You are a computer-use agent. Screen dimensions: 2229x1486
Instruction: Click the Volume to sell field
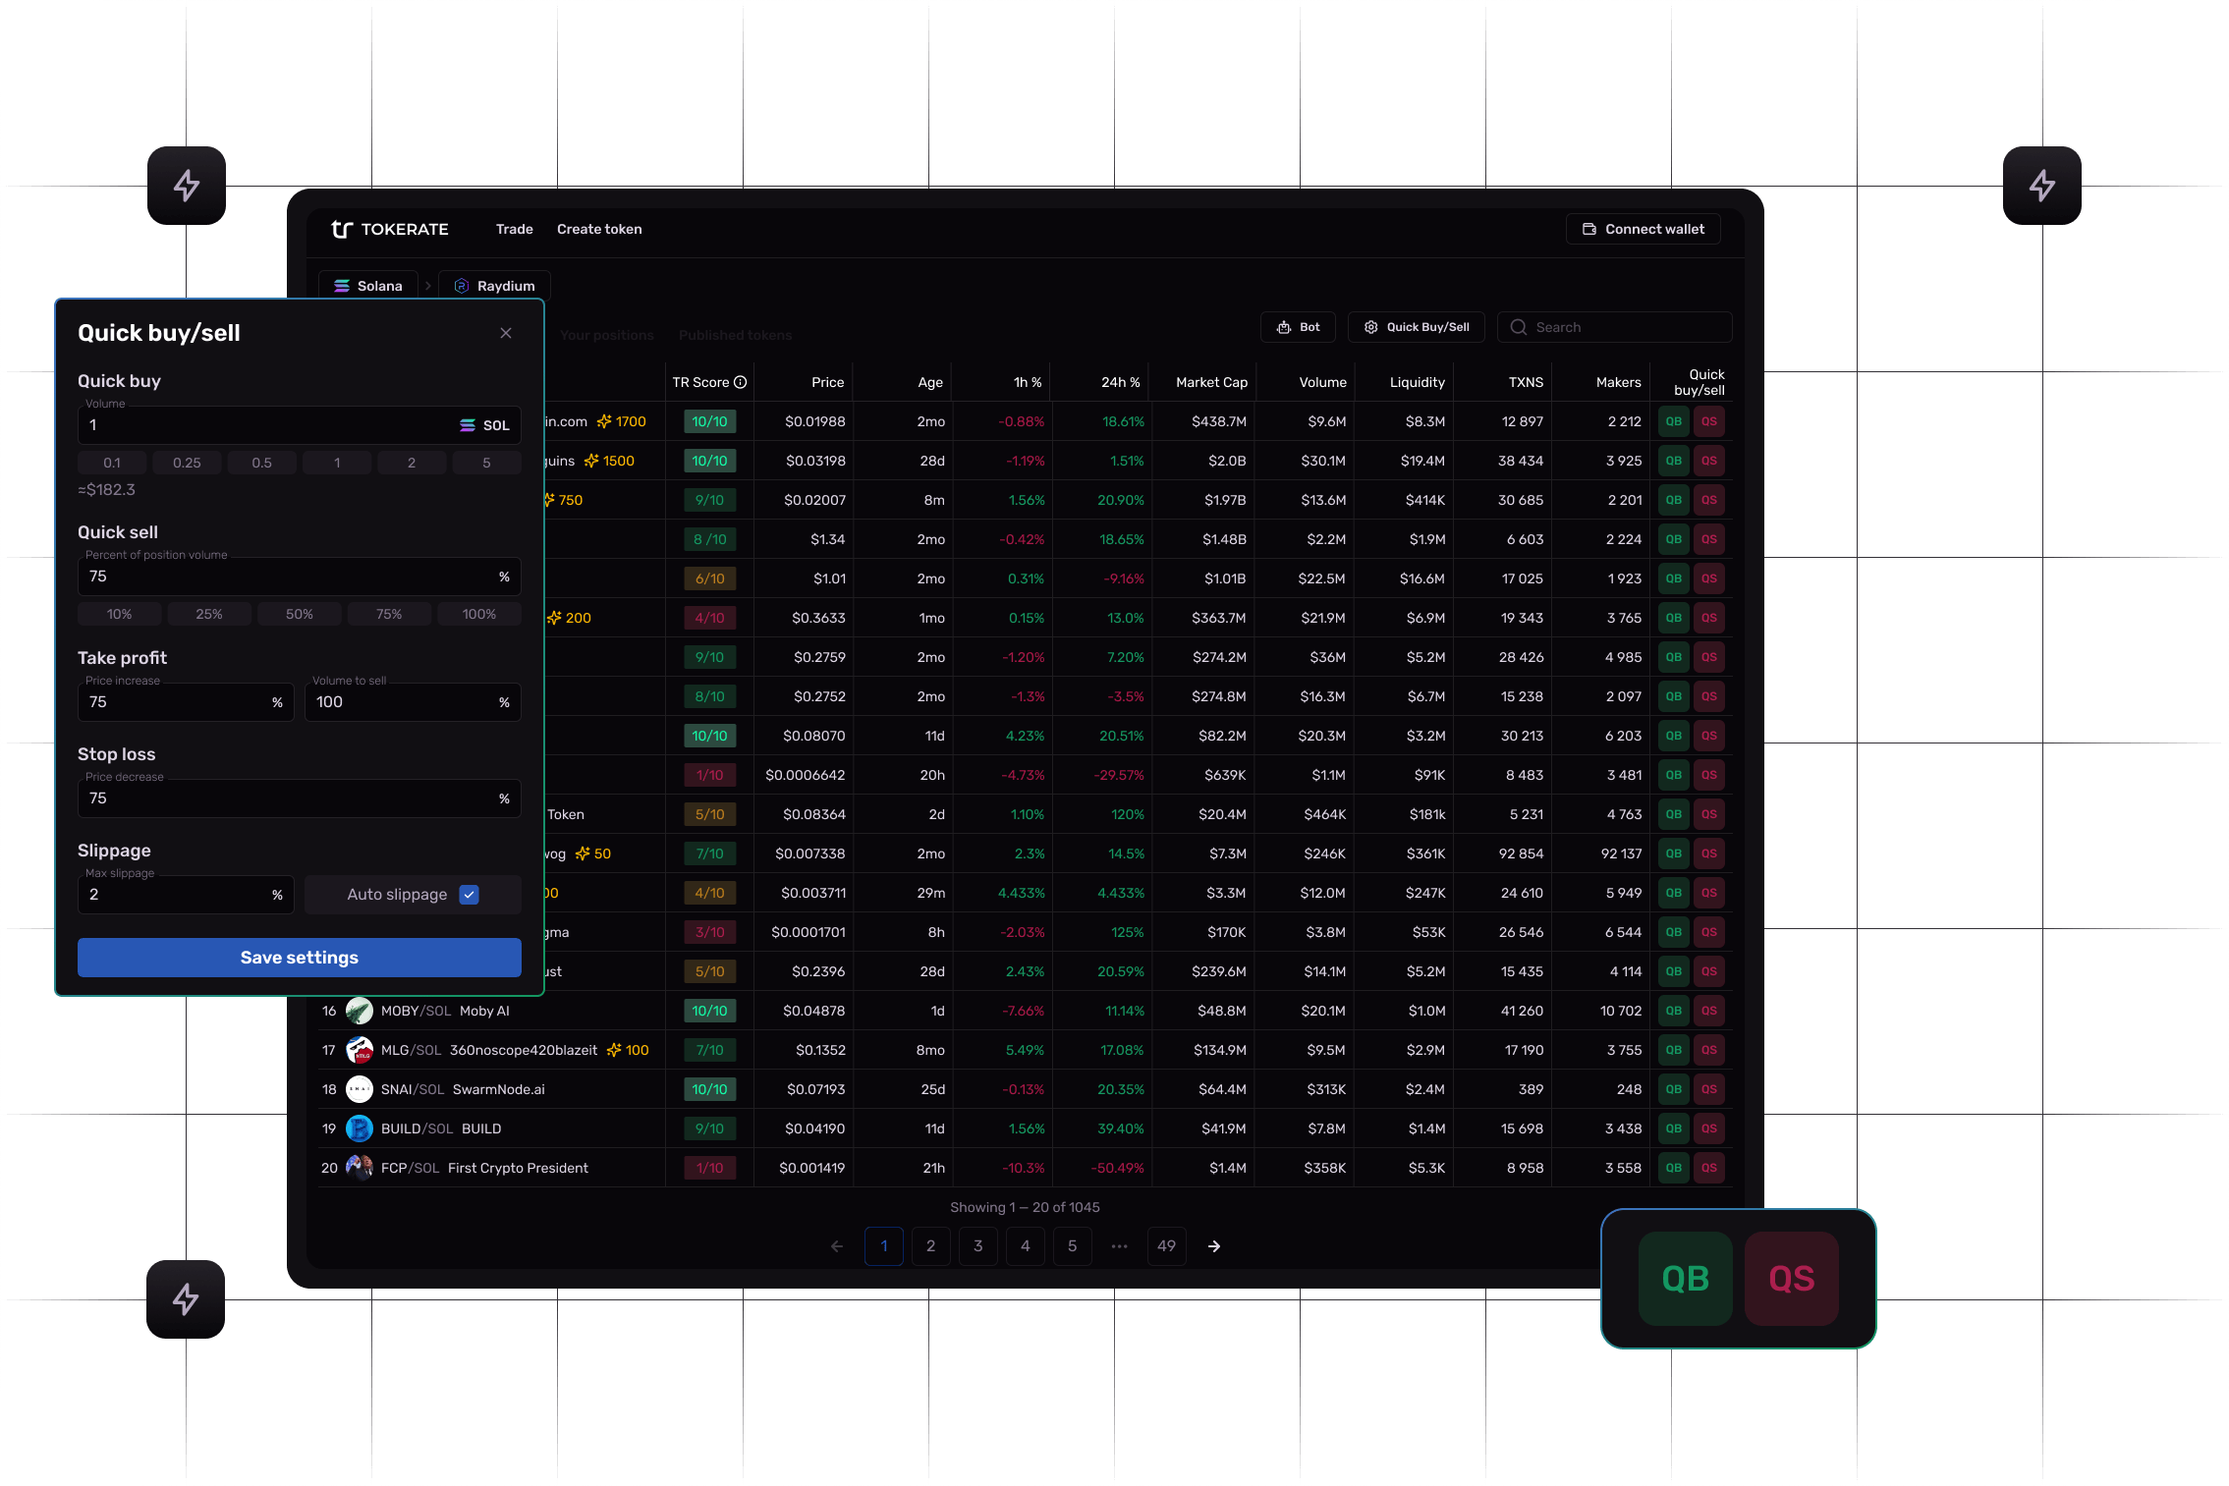(x=413, y=702)
